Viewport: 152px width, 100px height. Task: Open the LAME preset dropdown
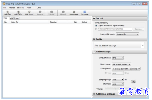(x=126, y=69)
